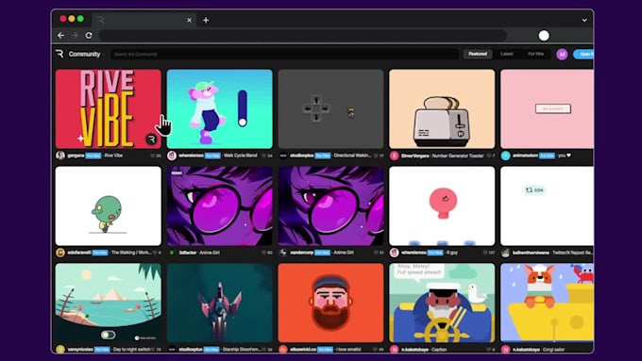Image resolution: width=642 pixels, height=361 pixels.
Task: Open the Directional Walking thumbnail
Action: (x=330, y=108)
